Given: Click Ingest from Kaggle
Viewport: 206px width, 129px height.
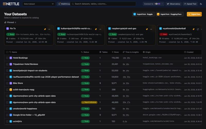Looking at the screenshot, I should [143, 14].
